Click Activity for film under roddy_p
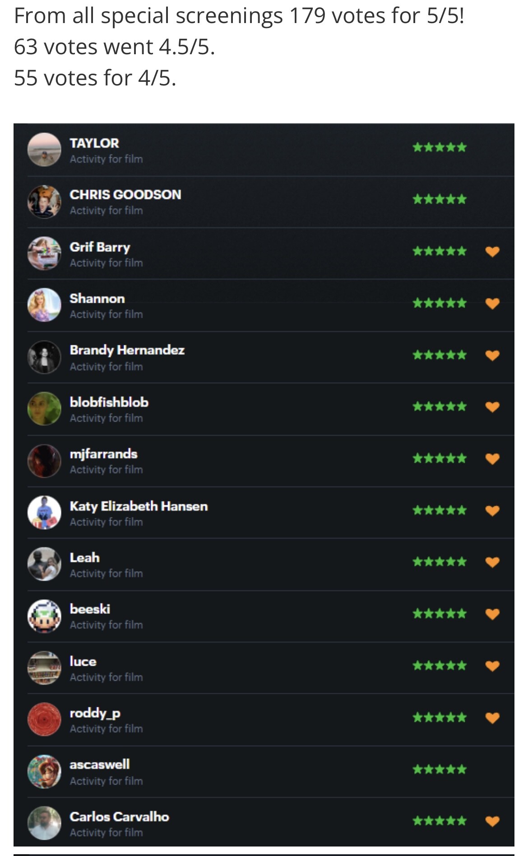The height and width of the screenshot is (856, 528). (x=107, y=729)
